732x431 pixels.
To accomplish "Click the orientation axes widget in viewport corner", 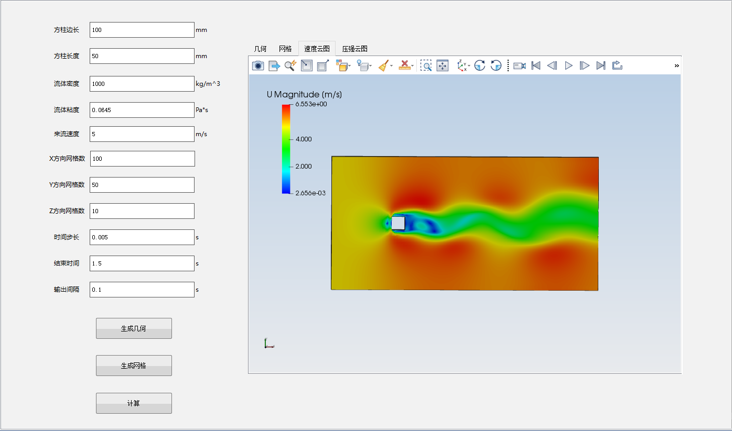I will (268, 344).
